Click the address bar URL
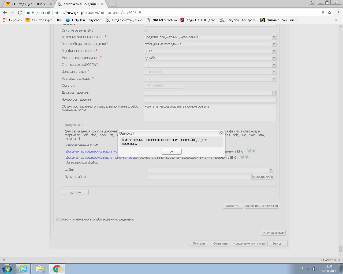 [x=98, y=13]
